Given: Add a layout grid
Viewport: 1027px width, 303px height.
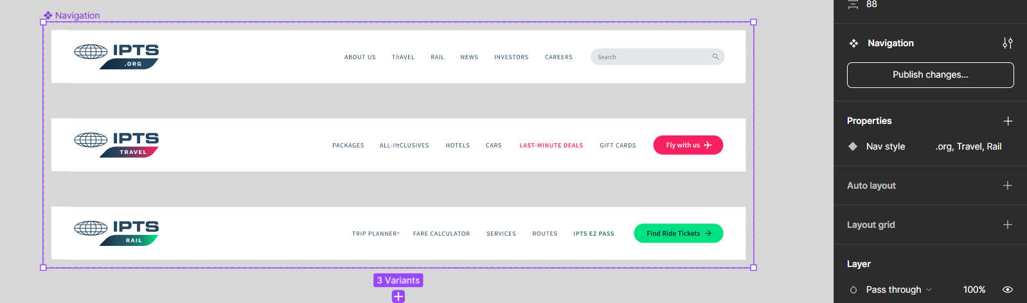Looking at the screenshot, I should 1007,225.
